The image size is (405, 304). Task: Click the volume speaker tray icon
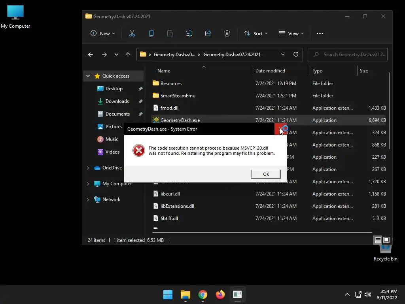pyautogui.click(x=368, y=294)
